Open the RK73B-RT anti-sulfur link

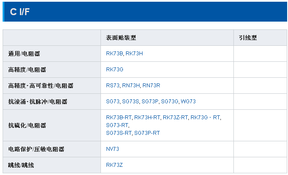pos(119,118)
